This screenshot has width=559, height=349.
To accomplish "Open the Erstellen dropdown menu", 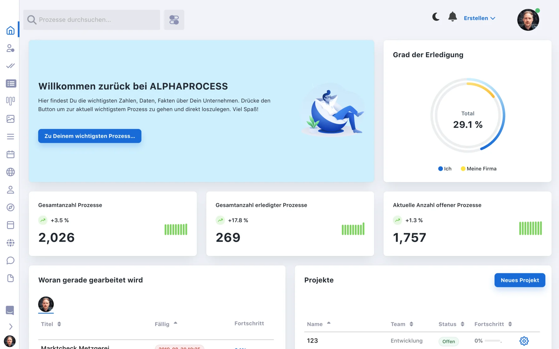I will click(x=479, y=18).
